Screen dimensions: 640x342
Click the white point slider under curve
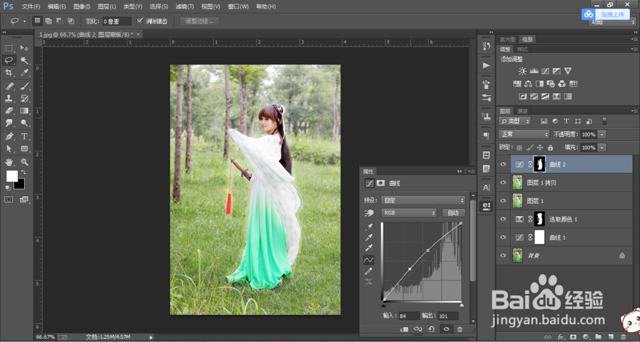pyautogui.click(x=461, y=305)
